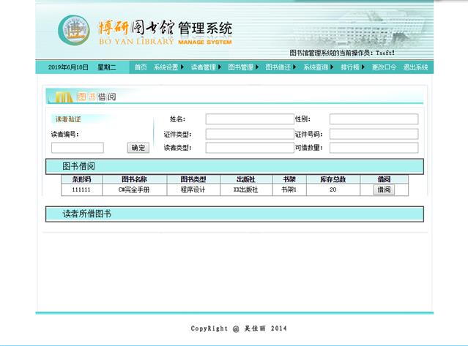Select the 证件类型 text field

tap(249, 134)
